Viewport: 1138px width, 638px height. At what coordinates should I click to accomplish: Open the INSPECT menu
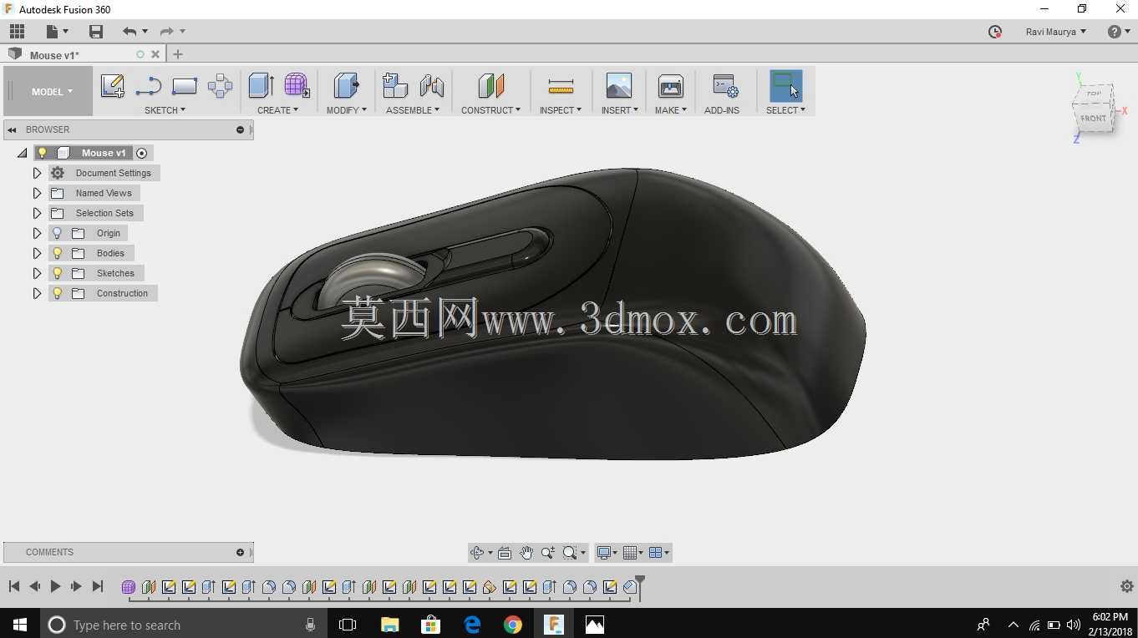[x=561, y=110]
